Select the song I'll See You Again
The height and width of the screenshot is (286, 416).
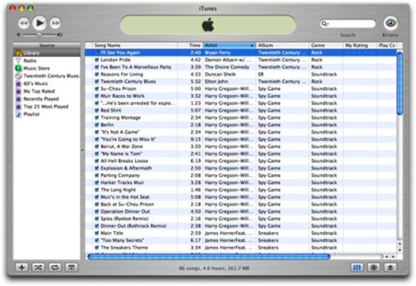(x=120, y=53)
